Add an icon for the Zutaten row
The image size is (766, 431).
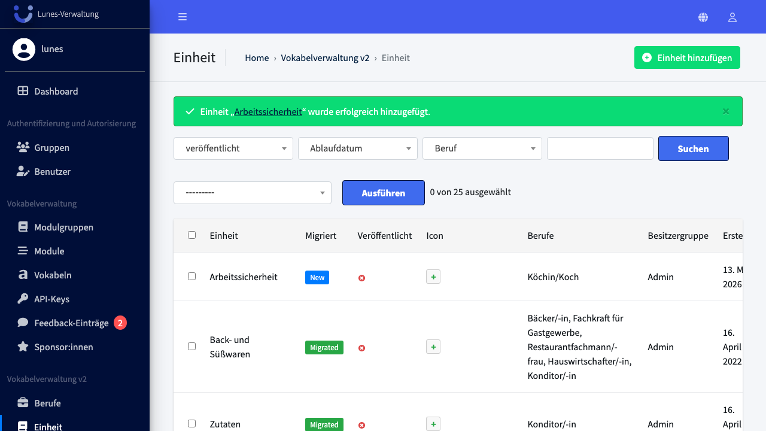tap(433, 424)
